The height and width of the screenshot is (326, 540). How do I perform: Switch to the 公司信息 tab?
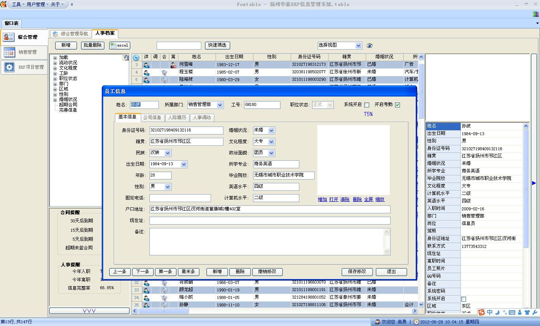pos(152,118)
